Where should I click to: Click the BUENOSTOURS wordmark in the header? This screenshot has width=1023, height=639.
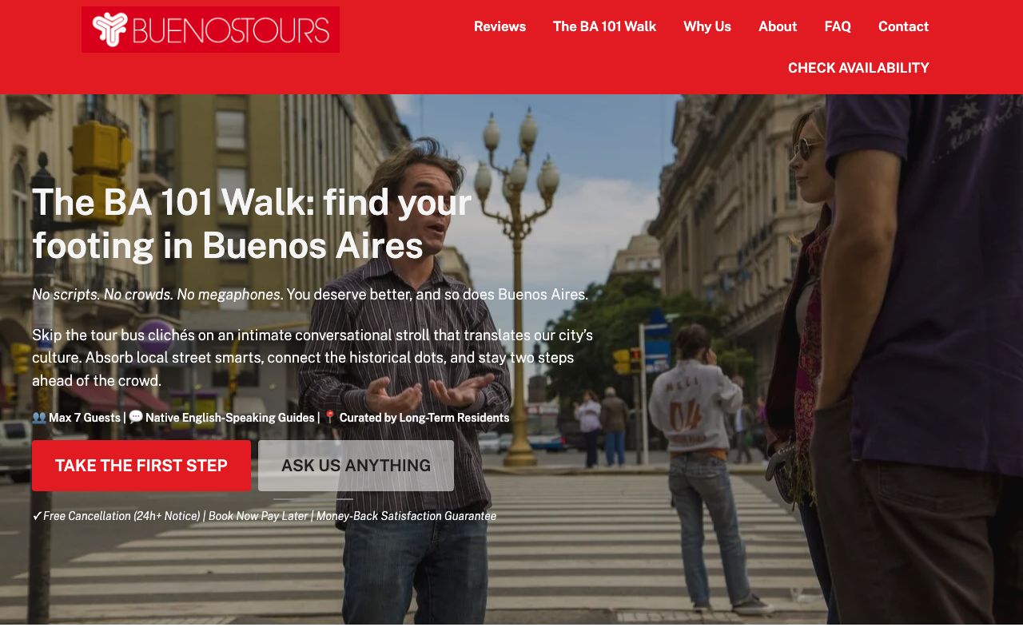(x=231, y=30)
